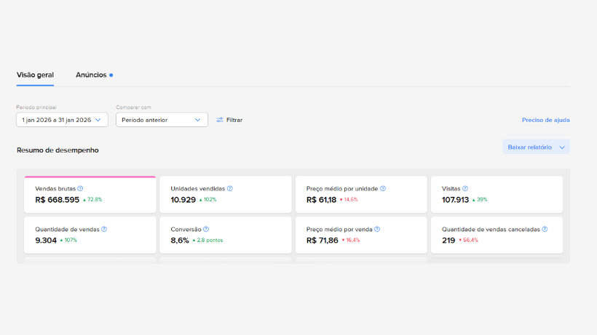Click the 56,4% decrease indicator
Screen dimensions: 597x335
[x=468, y=240]
